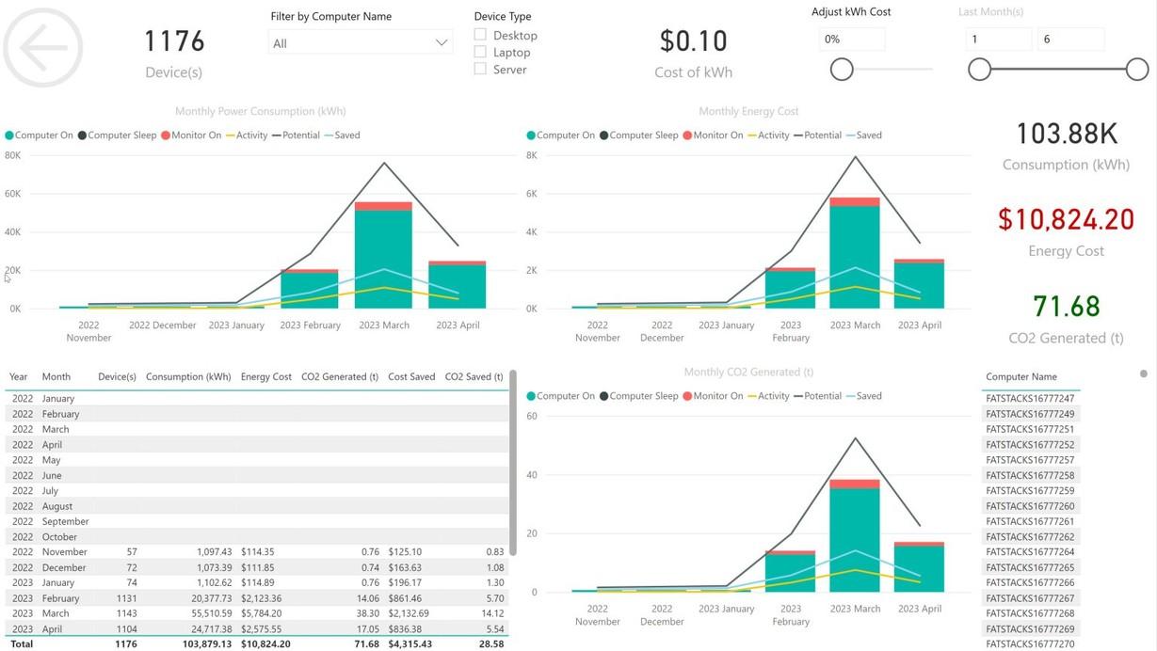Click the 2023 February bar in Energy Cost chart

(x=791, y=288)
